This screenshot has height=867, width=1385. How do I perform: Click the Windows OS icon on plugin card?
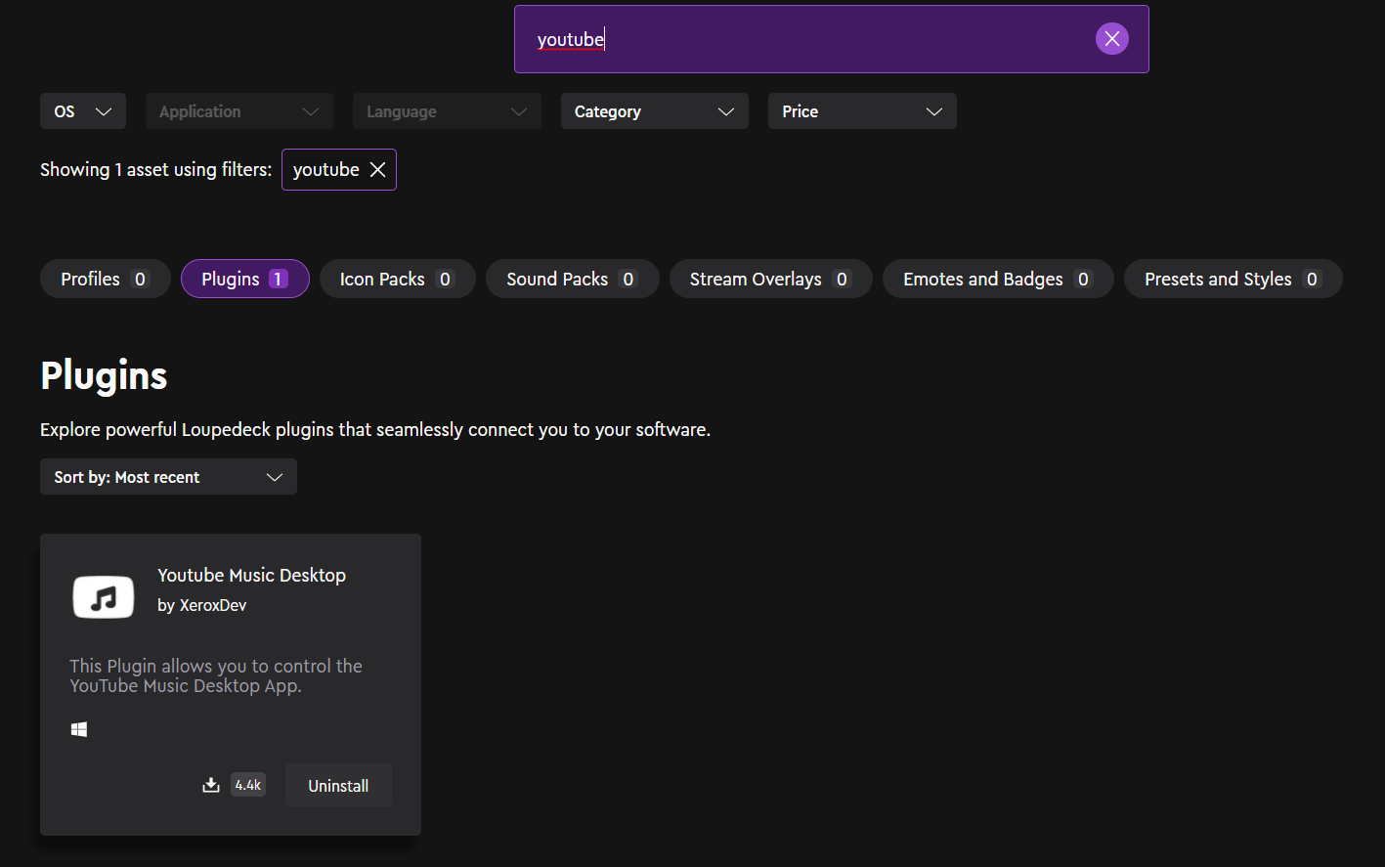[x=79, y=729]
